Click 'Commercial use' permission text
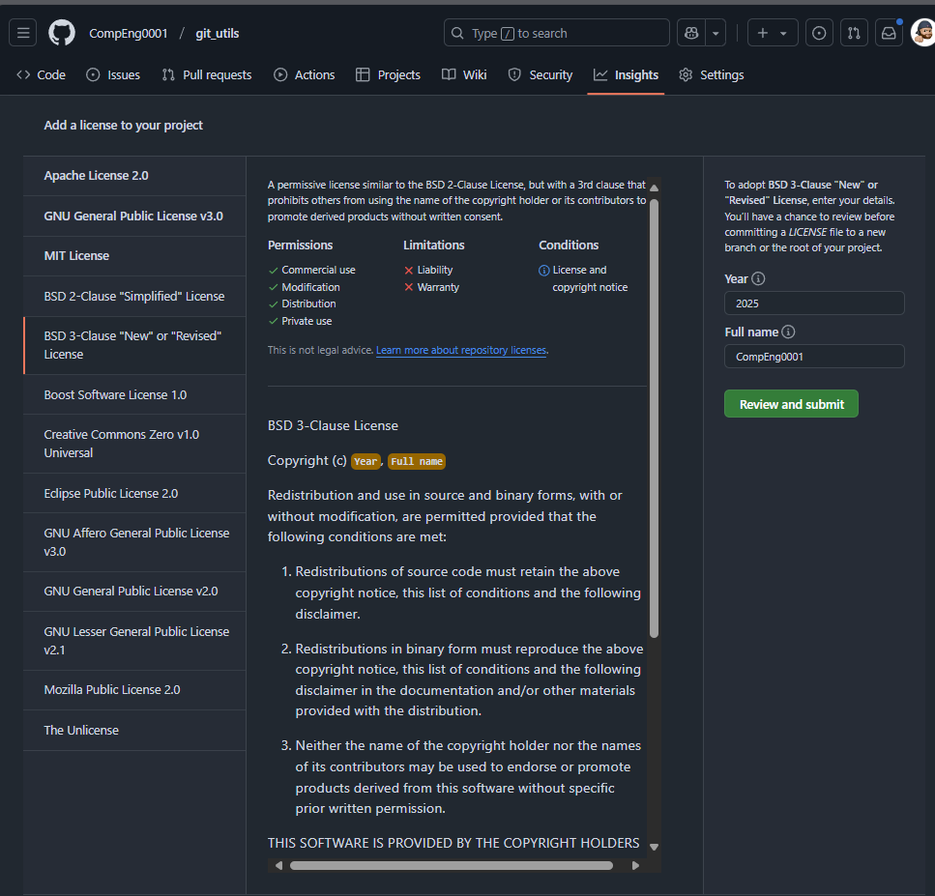The width and height of the screenshot is (935, 896). click(x=318, y=270)
